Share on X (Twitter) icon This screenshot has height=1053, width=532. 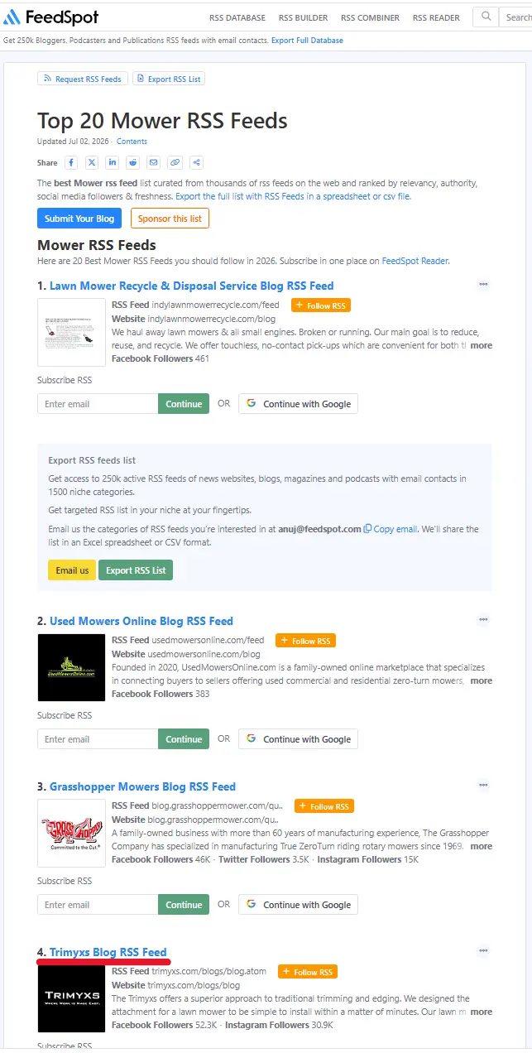(92, 162)
